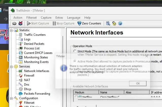Click the Medium column header

pyautogui.click(x=86, y=92)
